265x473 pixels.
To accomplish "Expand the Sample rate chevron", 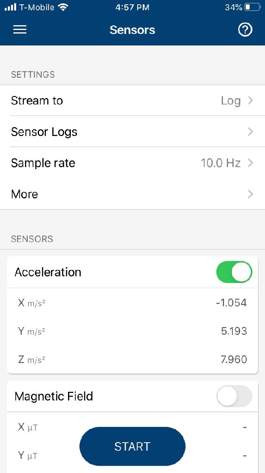I will pyautogui.click(x=250, y=163).
